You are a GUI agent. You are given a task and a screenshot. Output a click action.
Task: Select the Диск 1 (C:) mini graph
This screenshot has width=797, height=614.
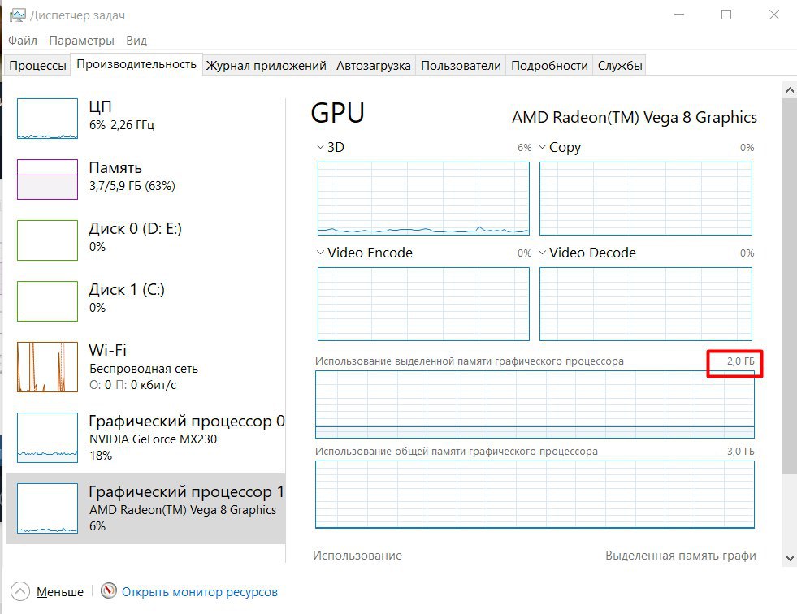pos(47,301)
